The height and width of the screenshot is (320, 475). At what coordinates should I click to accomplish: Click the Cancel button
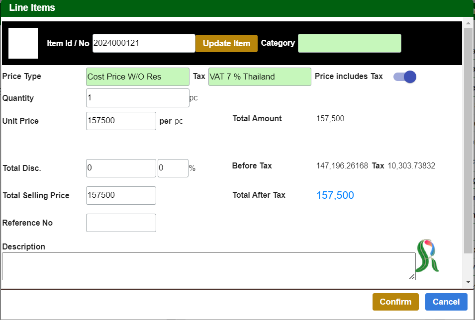[446, 302]
